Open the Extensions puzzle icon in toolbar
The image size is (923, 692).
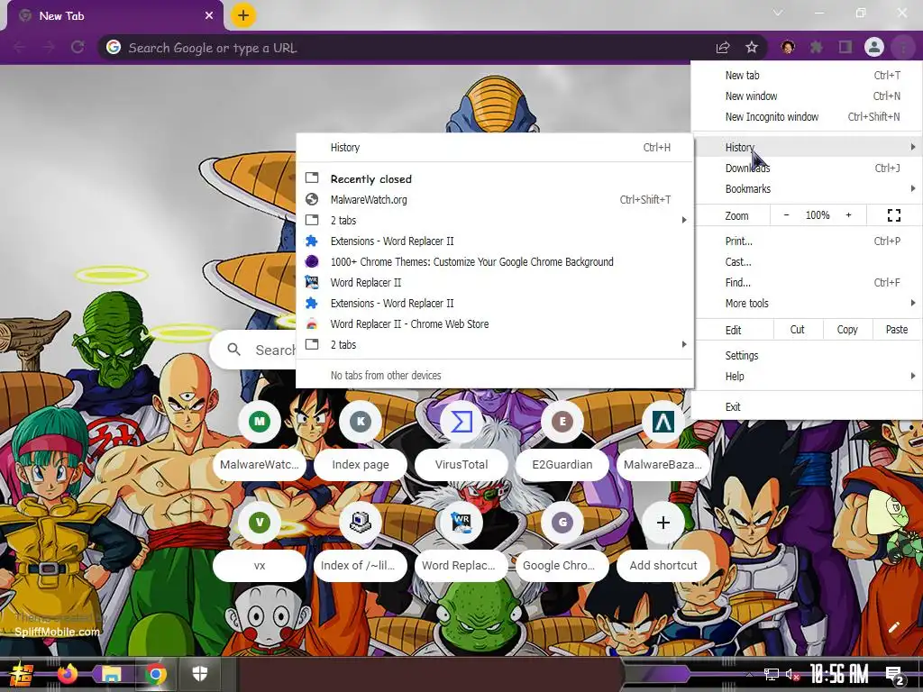pyautogui.click(x=817, y=47)
